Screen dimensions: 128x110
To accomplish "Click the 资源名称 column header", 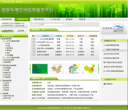I will click(45, 36).
